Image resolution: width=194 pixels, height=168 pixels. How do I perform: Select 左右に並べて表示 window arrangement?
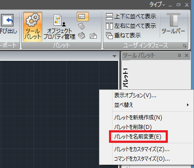tap(131, 26)
